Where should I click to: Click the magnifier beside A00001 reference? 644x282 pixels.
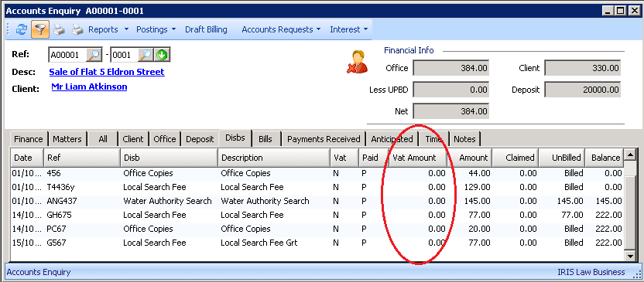coord(95,55)
